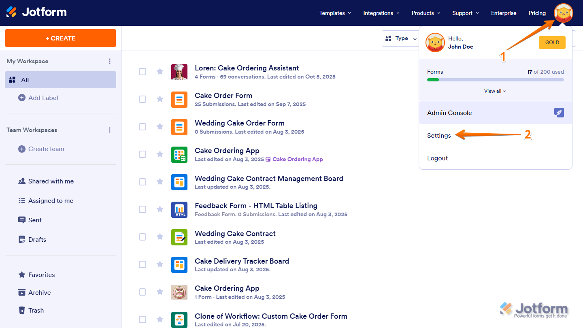The image size is (583, 328).
Task: Check the Cake Delivery Tracker Board checkbox
Action: coord(143,264)
